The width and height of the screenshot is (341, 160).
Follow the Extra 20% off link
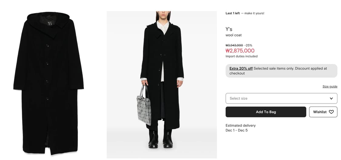coord(241,69)
